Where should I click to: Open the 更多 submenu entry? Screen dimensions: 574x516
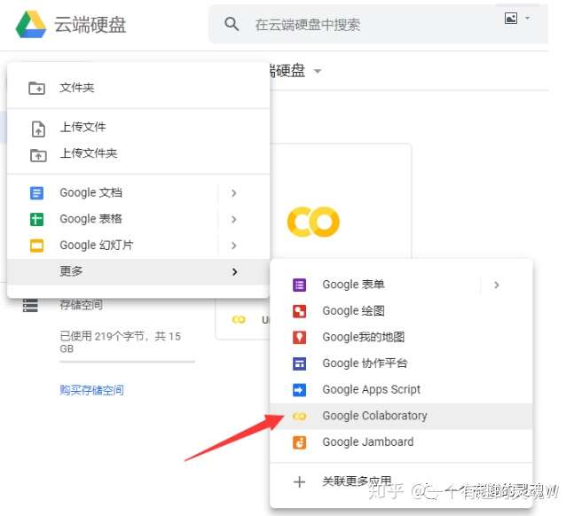tap(138, 271)
